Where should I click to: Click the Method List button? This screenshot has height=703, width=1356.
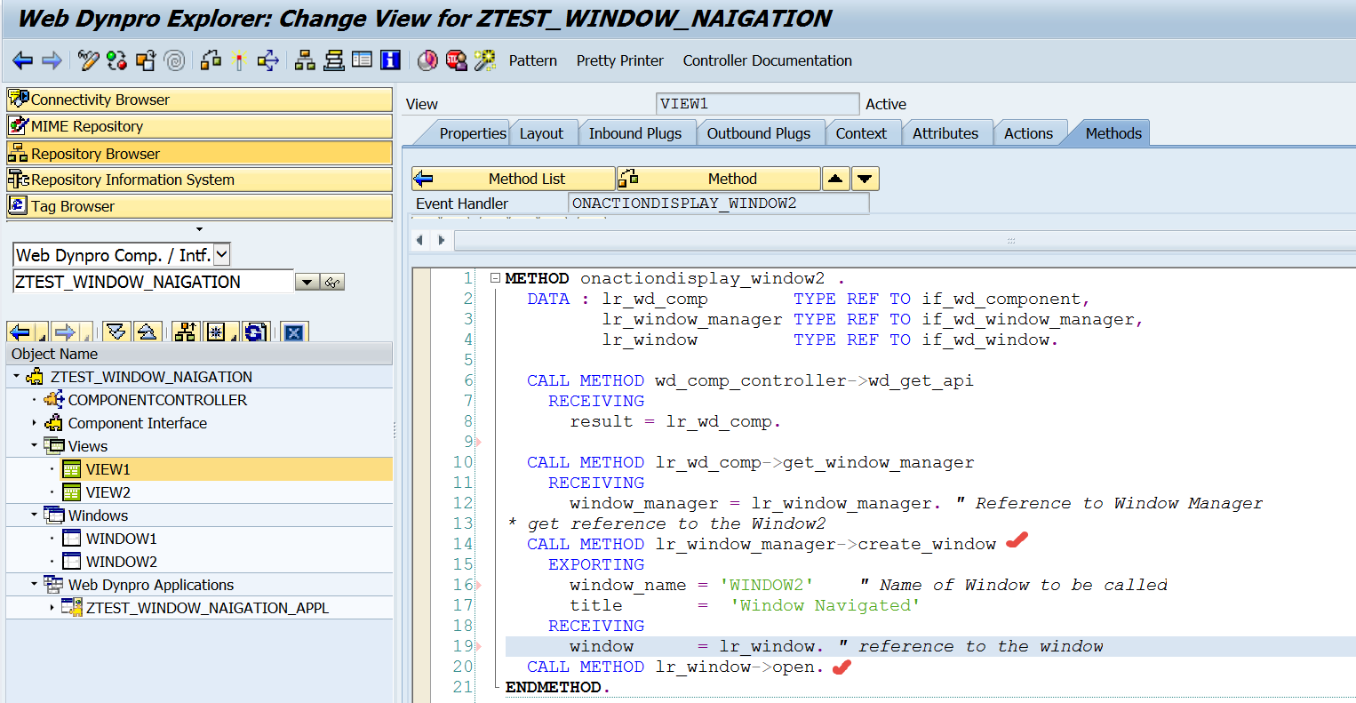click(525, 179)
